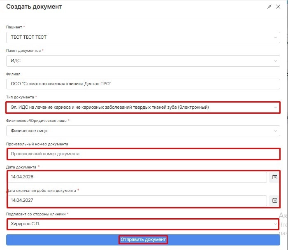Click the branch name field
The height and width of the screenshot is (250, 288).
coord(143,84)
